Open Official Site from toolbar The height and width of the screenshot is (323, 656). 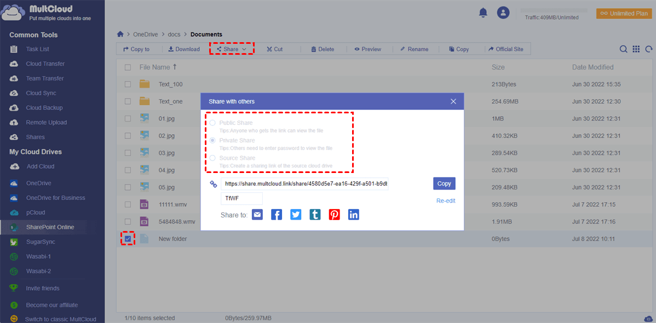[x=506, y=49]
